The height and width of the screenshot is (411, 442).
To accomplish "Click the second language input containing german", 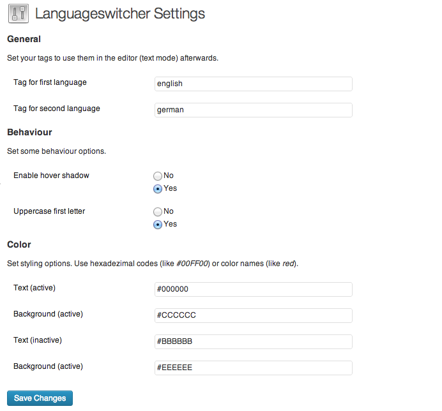I will [253, 110].
